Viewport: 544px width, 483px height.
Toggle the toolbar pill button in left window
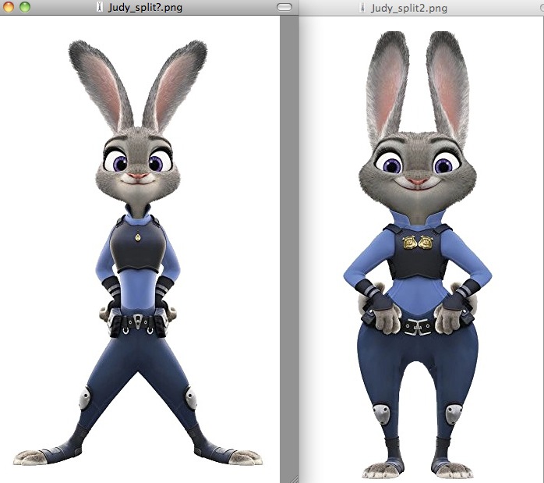coord(284,7)
